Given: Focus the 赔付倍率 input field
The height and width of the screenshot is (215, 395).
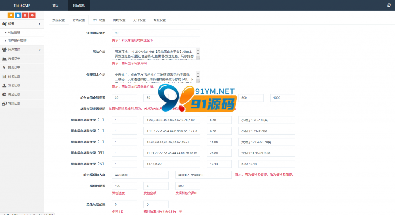Looking at the screenshot, I should point(156,205).
